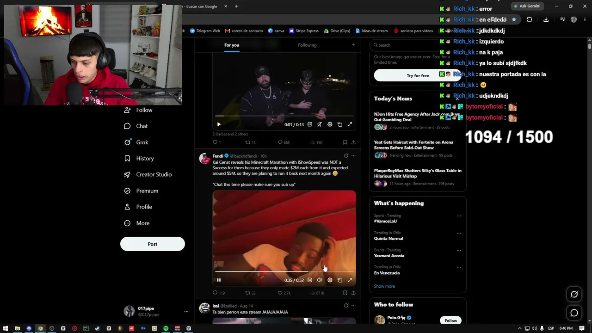Switch to the Following tab
Image resolution: width=592 pixels, height=333 pixels.
[307, 45]
